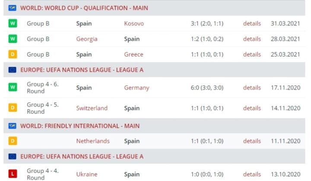
Task: Open details for the Spain vs Kosovo match
Action: pyautogui.click(x=252, y=23)
